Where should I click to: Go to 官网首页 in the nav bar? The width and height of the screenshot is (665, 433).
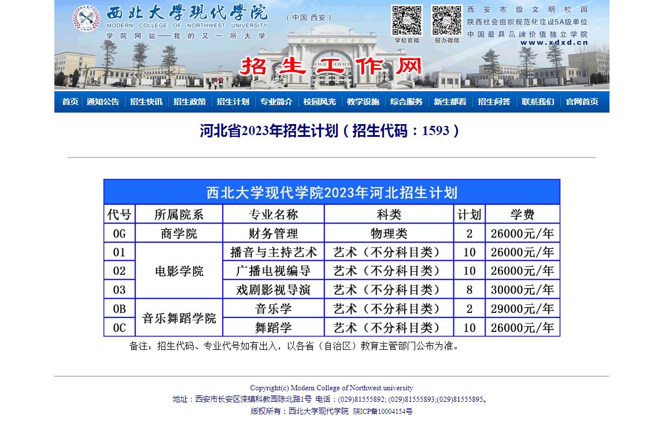pos(582,102)
